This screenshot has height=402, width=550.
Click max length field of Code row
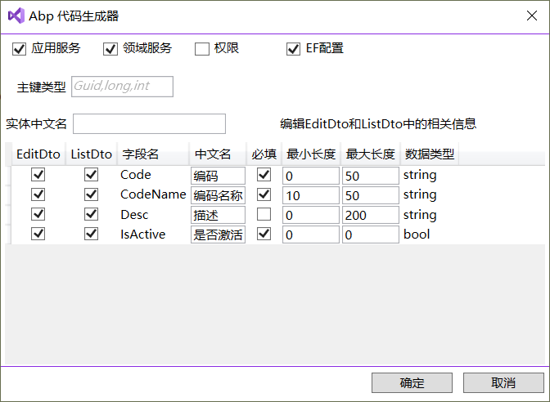coord(371,176)
